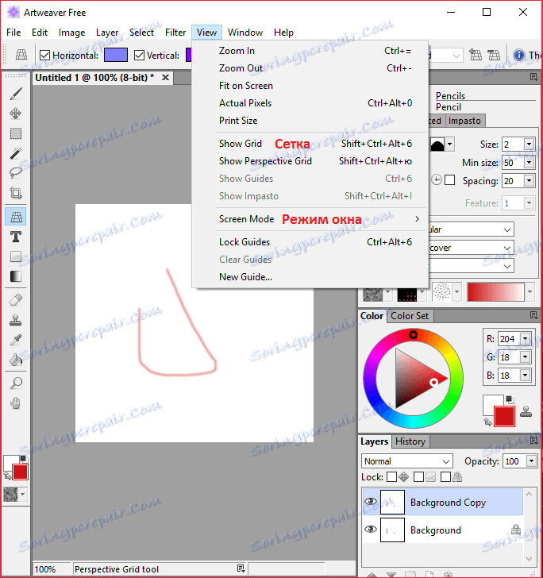The width and height of the screenshot is (543, 578).
Task: Select the Hand pan tool
Action: pyautogui.click(x=16, y=403)
